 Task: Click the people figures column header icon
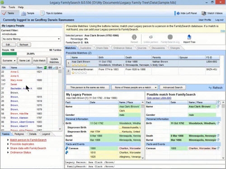pyautogui.click(x=50, y=68)
